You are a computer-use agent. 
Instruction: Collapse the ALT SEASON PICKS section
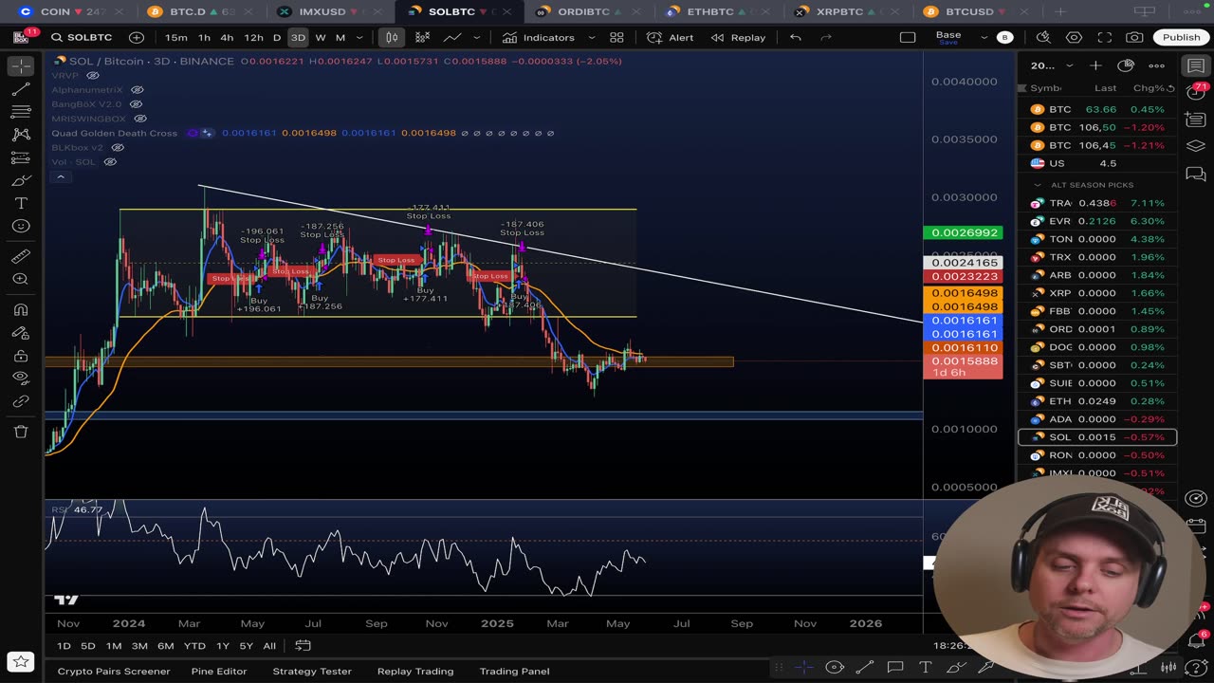[x=1038, y=185]
